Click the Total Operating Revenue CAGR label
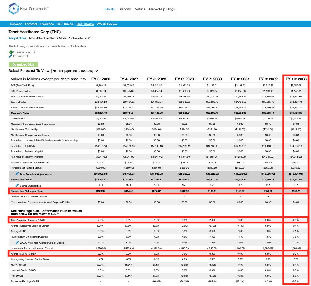This screenshot has height=286, width=311. pyautogui.click(x=28, y=220)
